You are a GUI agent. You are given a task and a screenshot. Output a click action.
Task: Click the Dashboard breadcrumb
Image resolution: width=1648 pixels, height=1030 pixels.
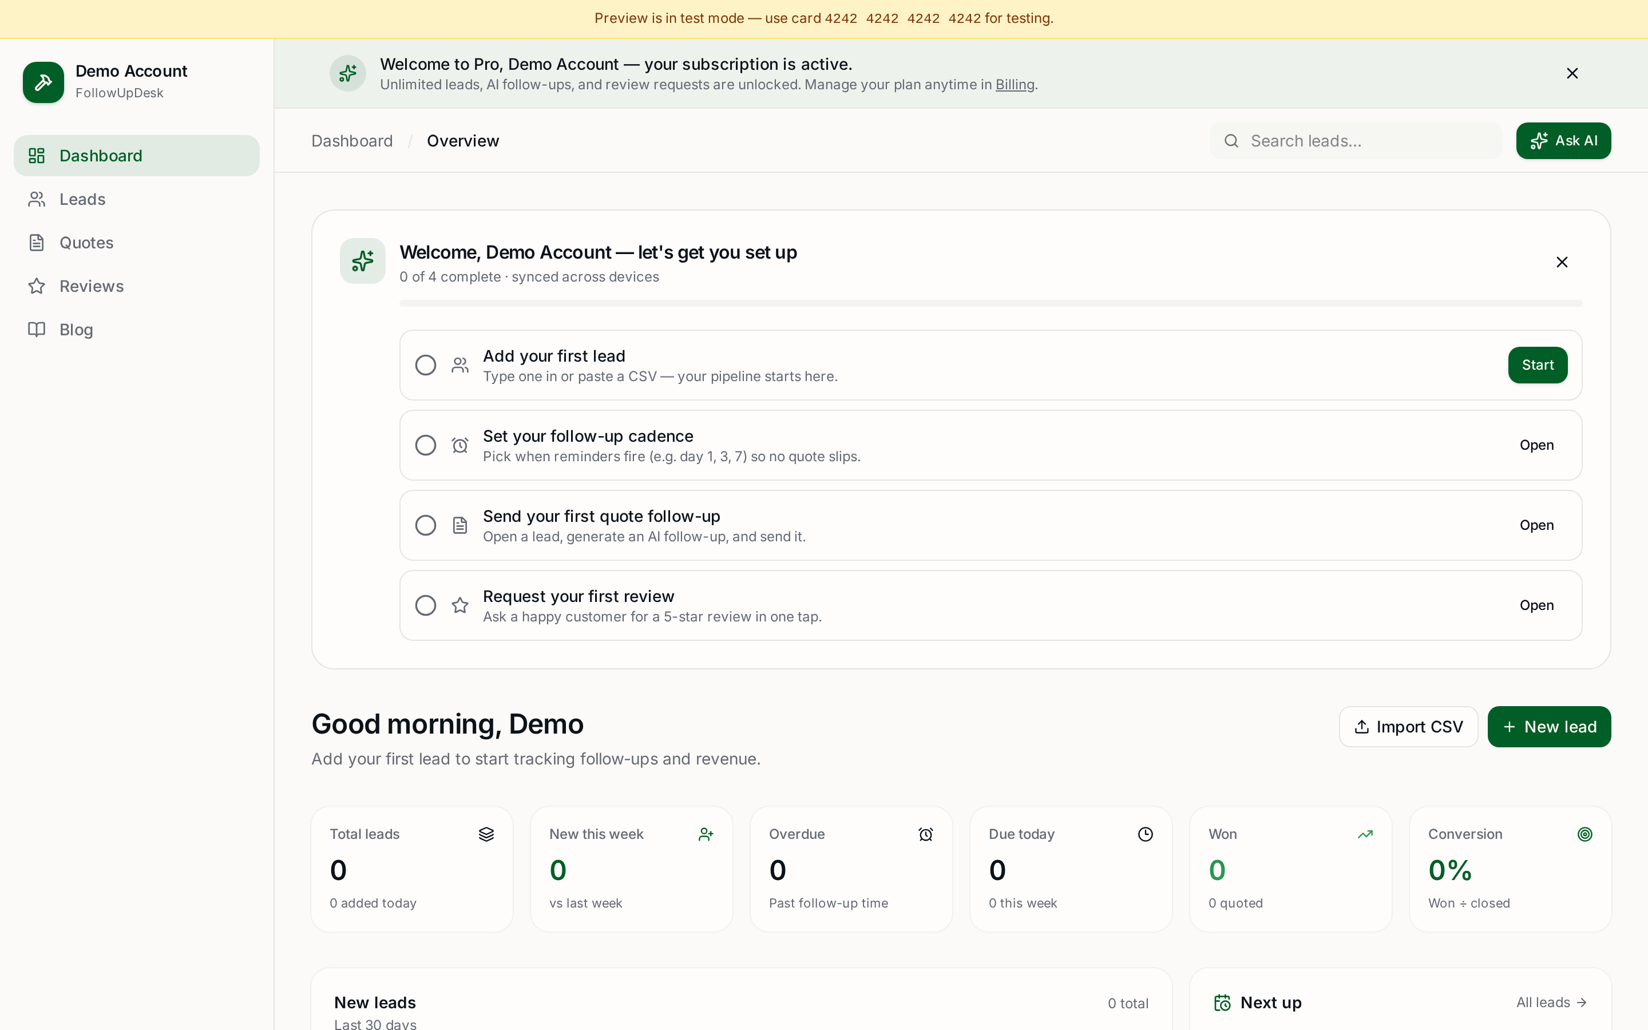pos(352,141)
